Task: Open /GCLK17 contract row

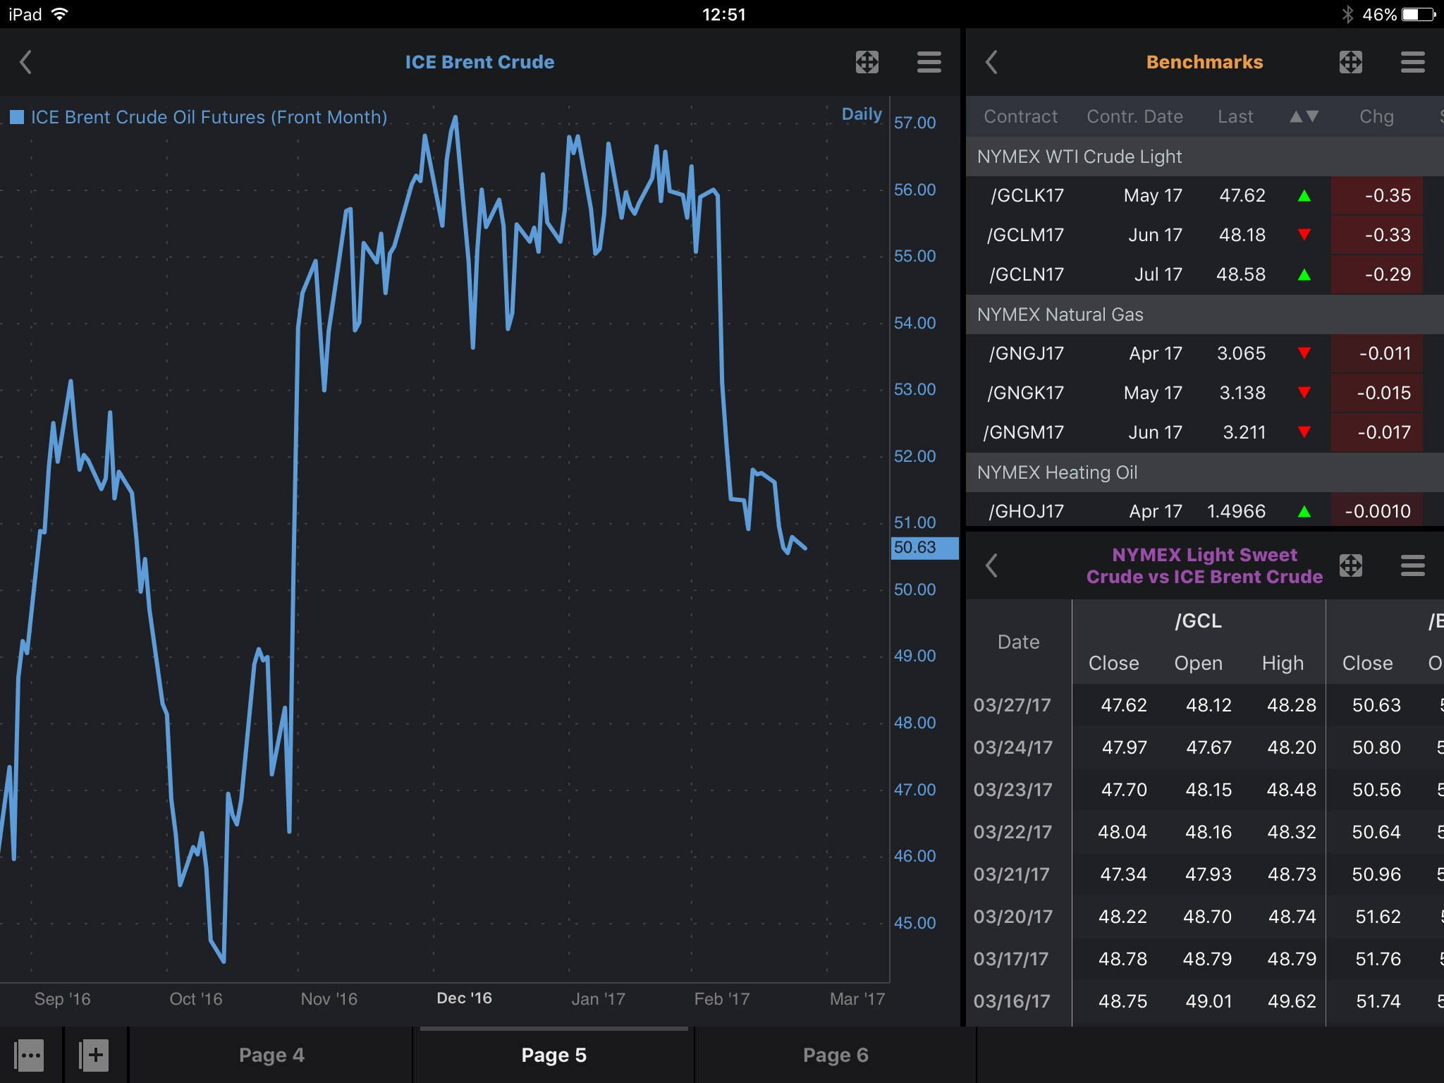Action: (x=1205, y=196)
